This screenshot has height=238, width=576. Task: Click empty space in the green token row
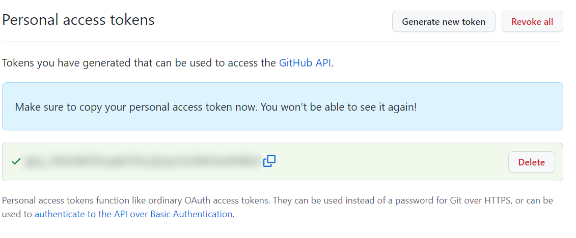[x=390, y=162]
